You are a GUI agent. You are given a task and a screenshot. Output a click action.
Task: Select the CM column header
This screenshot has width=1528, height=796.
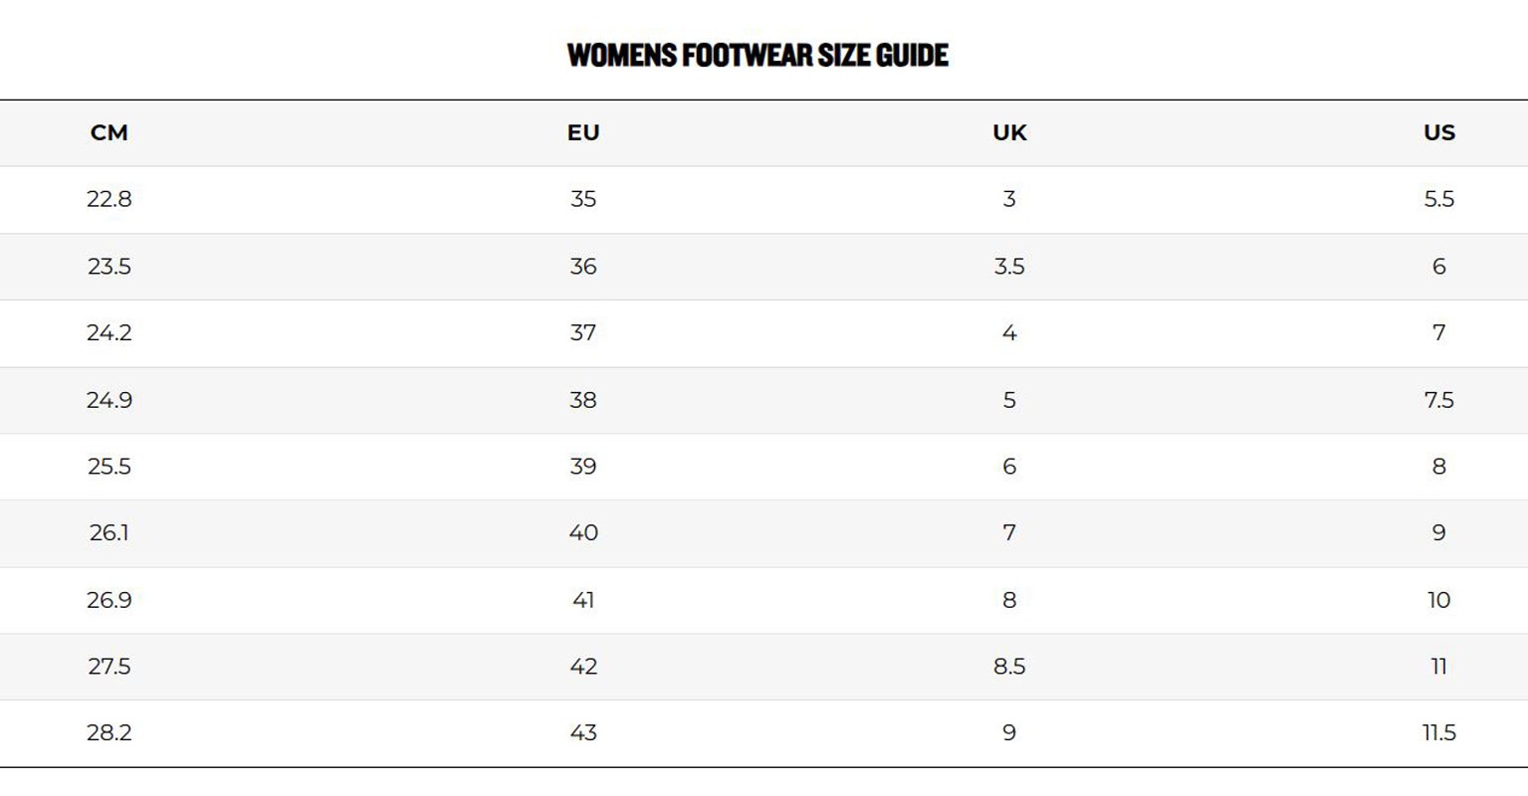109,132
